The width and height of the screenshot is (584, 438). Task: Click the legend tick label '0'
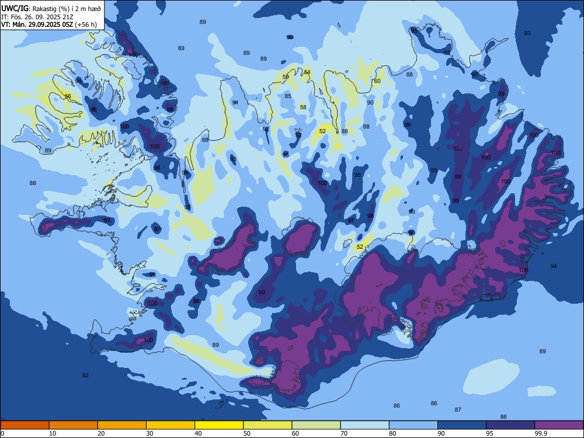[2, 433]
